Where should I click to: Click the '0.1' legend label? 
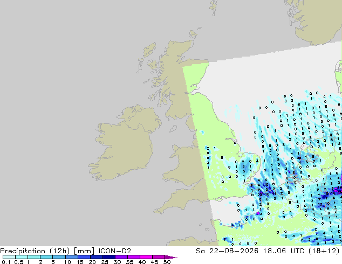[6, 262]
